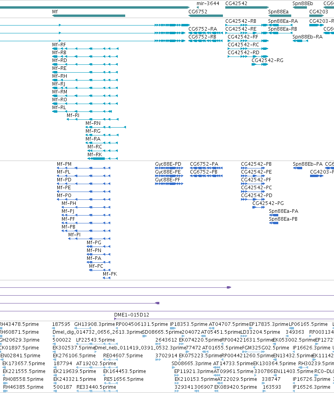The image size is (334, 393).
Task: Click transcript CG42542-RE label
Action: (241, 29)
